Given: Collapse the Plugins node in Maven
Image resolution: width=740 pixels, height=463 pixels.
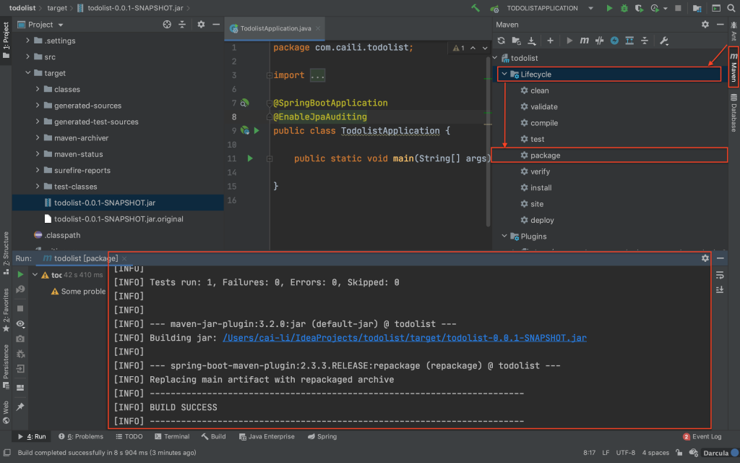Looking at the screenshot, I should tap(504, 237).
